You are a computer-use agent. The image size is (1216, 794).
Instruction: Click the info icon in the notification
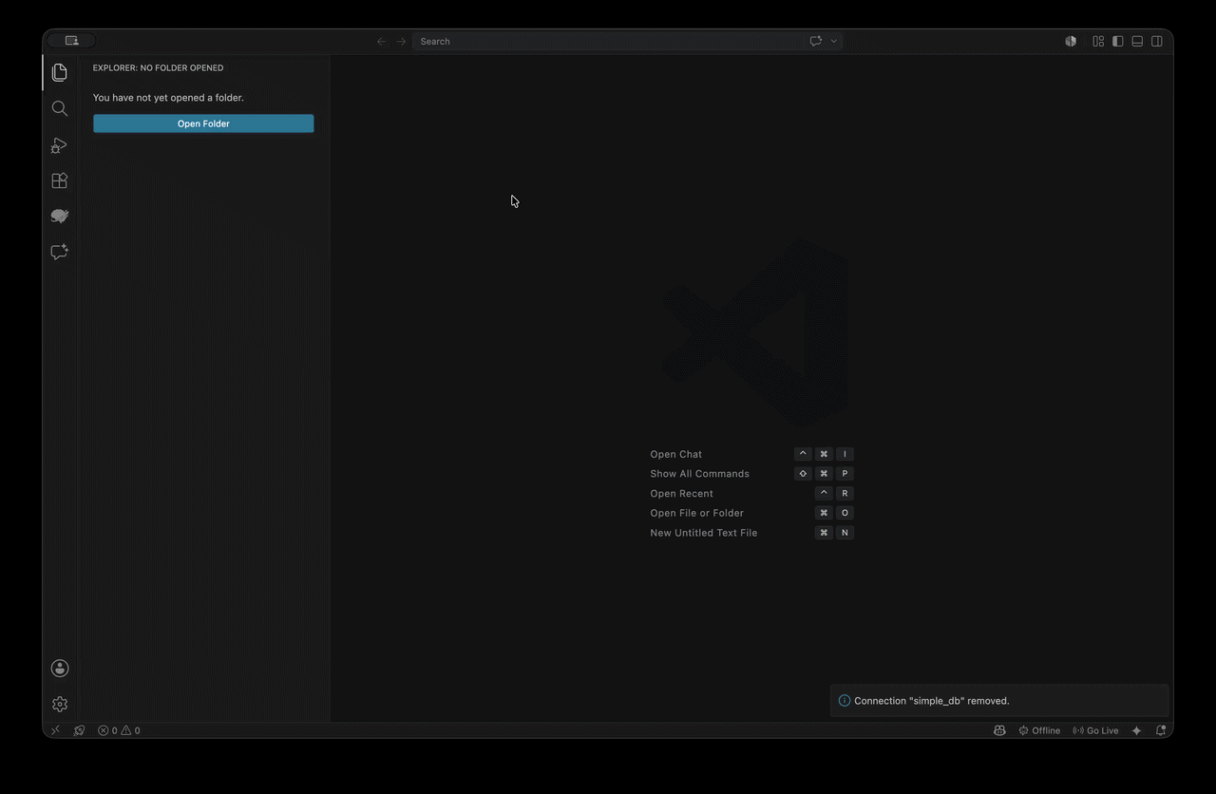[x=845, y=701]
